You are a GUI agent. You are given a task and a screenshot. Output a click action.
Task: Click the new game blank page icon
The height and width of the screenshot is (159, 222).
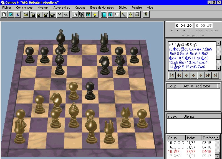click(x=4, y=14)
